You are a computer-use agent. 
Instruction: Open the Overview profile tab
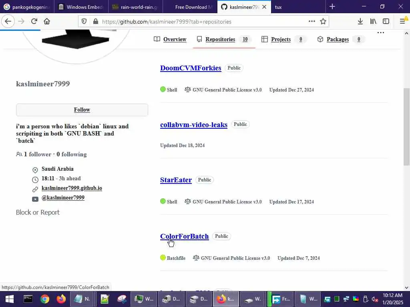pos(170,39)
